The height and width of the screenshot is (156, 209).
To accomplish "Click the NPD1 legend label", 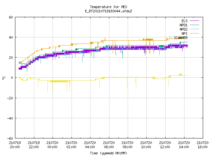I will [184, 25].
